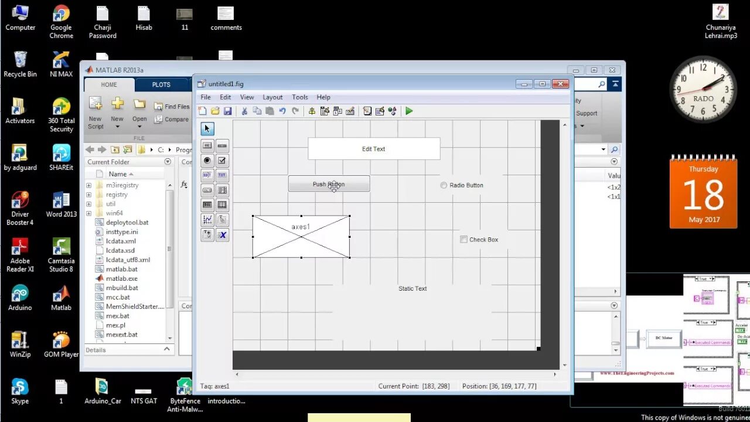Open the Tools menu in GUIDE
Screen dimensions: 750x422
coord(300,97)
